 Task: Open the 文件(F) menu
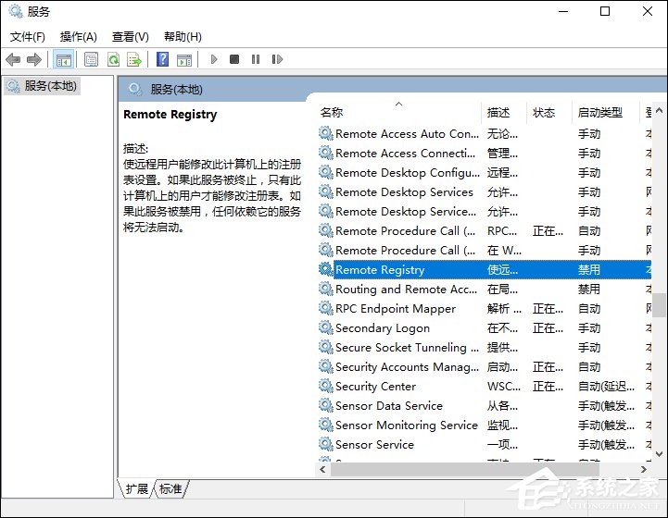[28, 37]
